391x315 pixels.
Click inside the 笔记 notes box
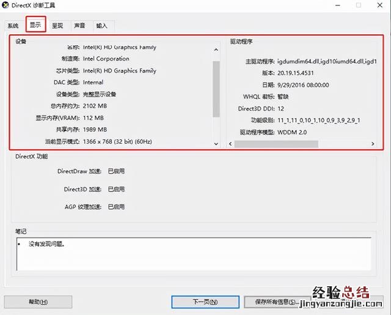tap(194, 254)
